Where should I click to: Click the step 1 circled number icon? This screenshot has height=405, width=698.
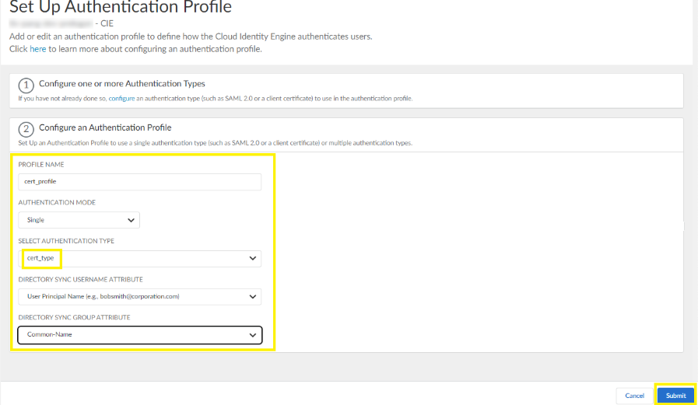pyautogui.click(x=26, y=86)
